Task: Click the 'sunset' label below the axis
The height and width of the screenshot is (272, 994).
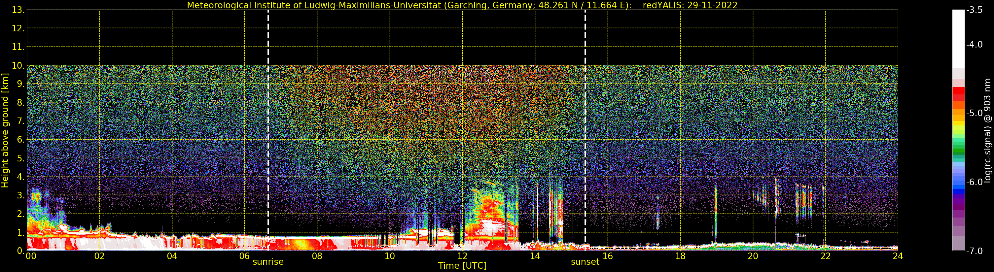Action: coord(585,262)
